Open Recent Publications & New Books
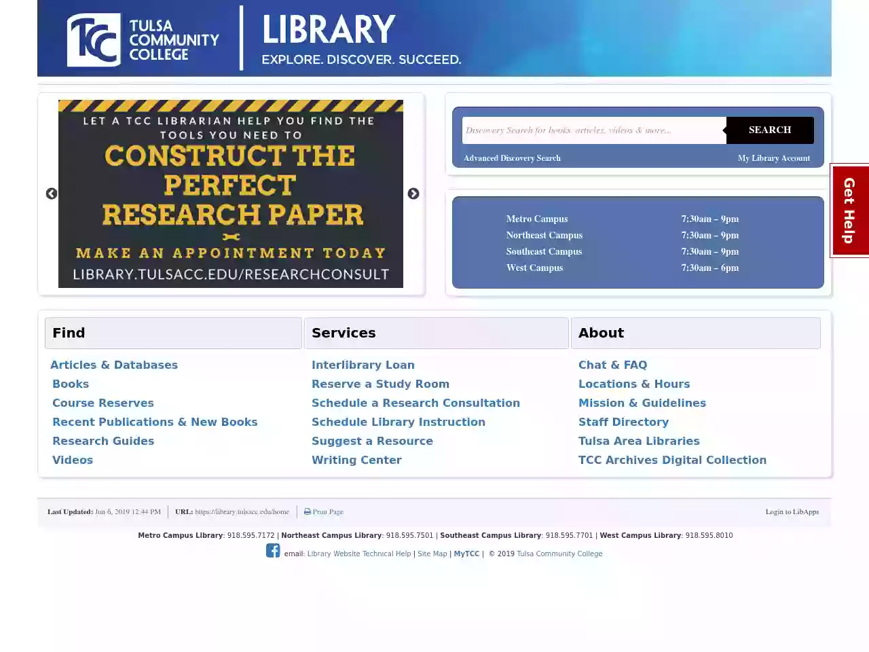The height and width of the screenshot is (652, 869). (155, 422)
